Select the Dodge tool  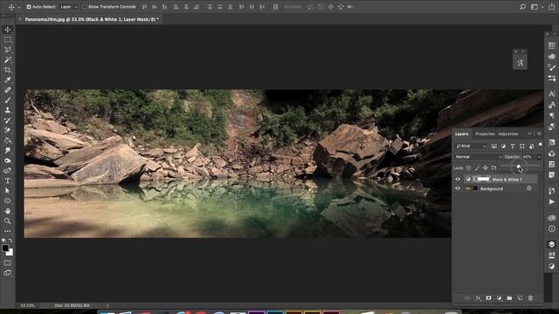point(8,160)
